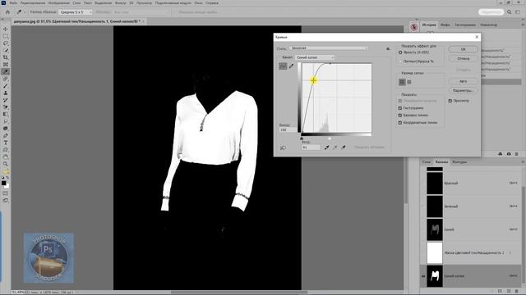Toggle the Базовую линию checkbox

pos(400,116)
